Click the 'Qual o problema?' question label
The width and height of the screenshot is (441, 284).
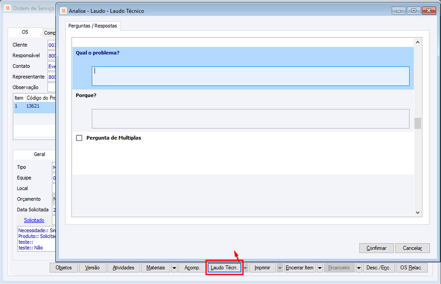[98, 53]
